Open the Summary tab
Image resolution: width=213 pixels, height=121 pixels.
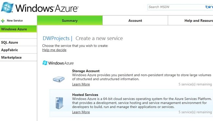pos(70,20)
